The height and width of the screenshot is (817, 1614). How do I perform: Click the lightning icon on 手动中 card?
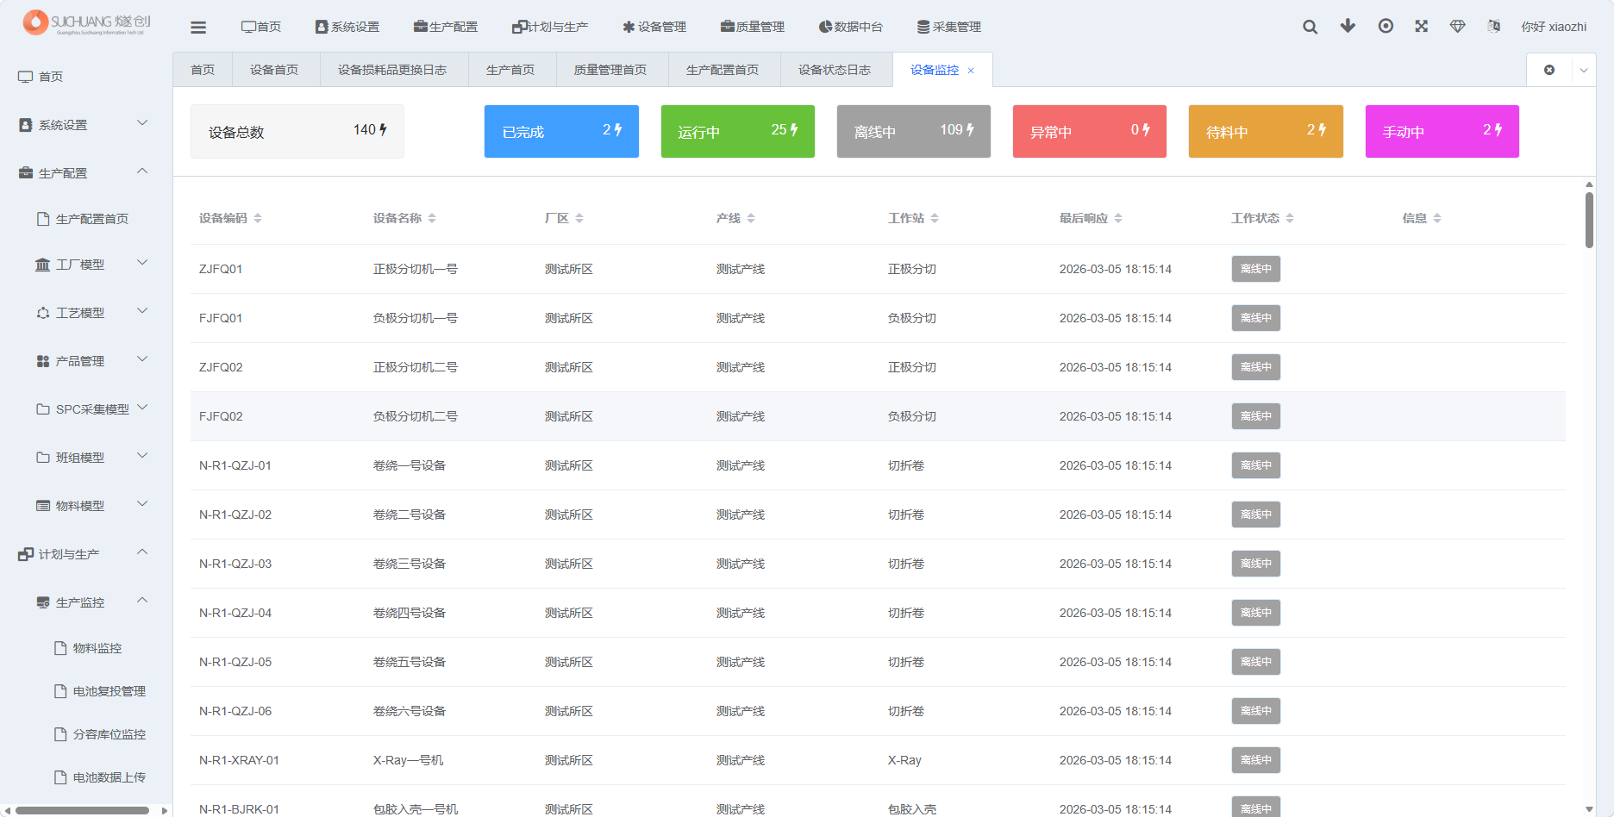point(1498,129)
